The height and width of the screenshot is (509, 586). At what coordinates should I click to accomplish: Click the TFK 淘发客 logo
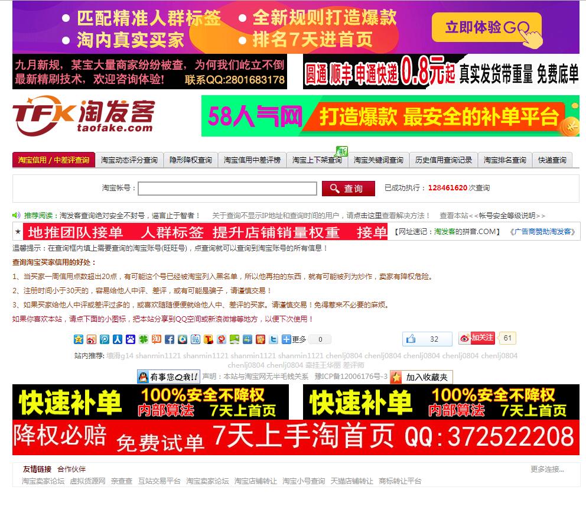(84, 115)
